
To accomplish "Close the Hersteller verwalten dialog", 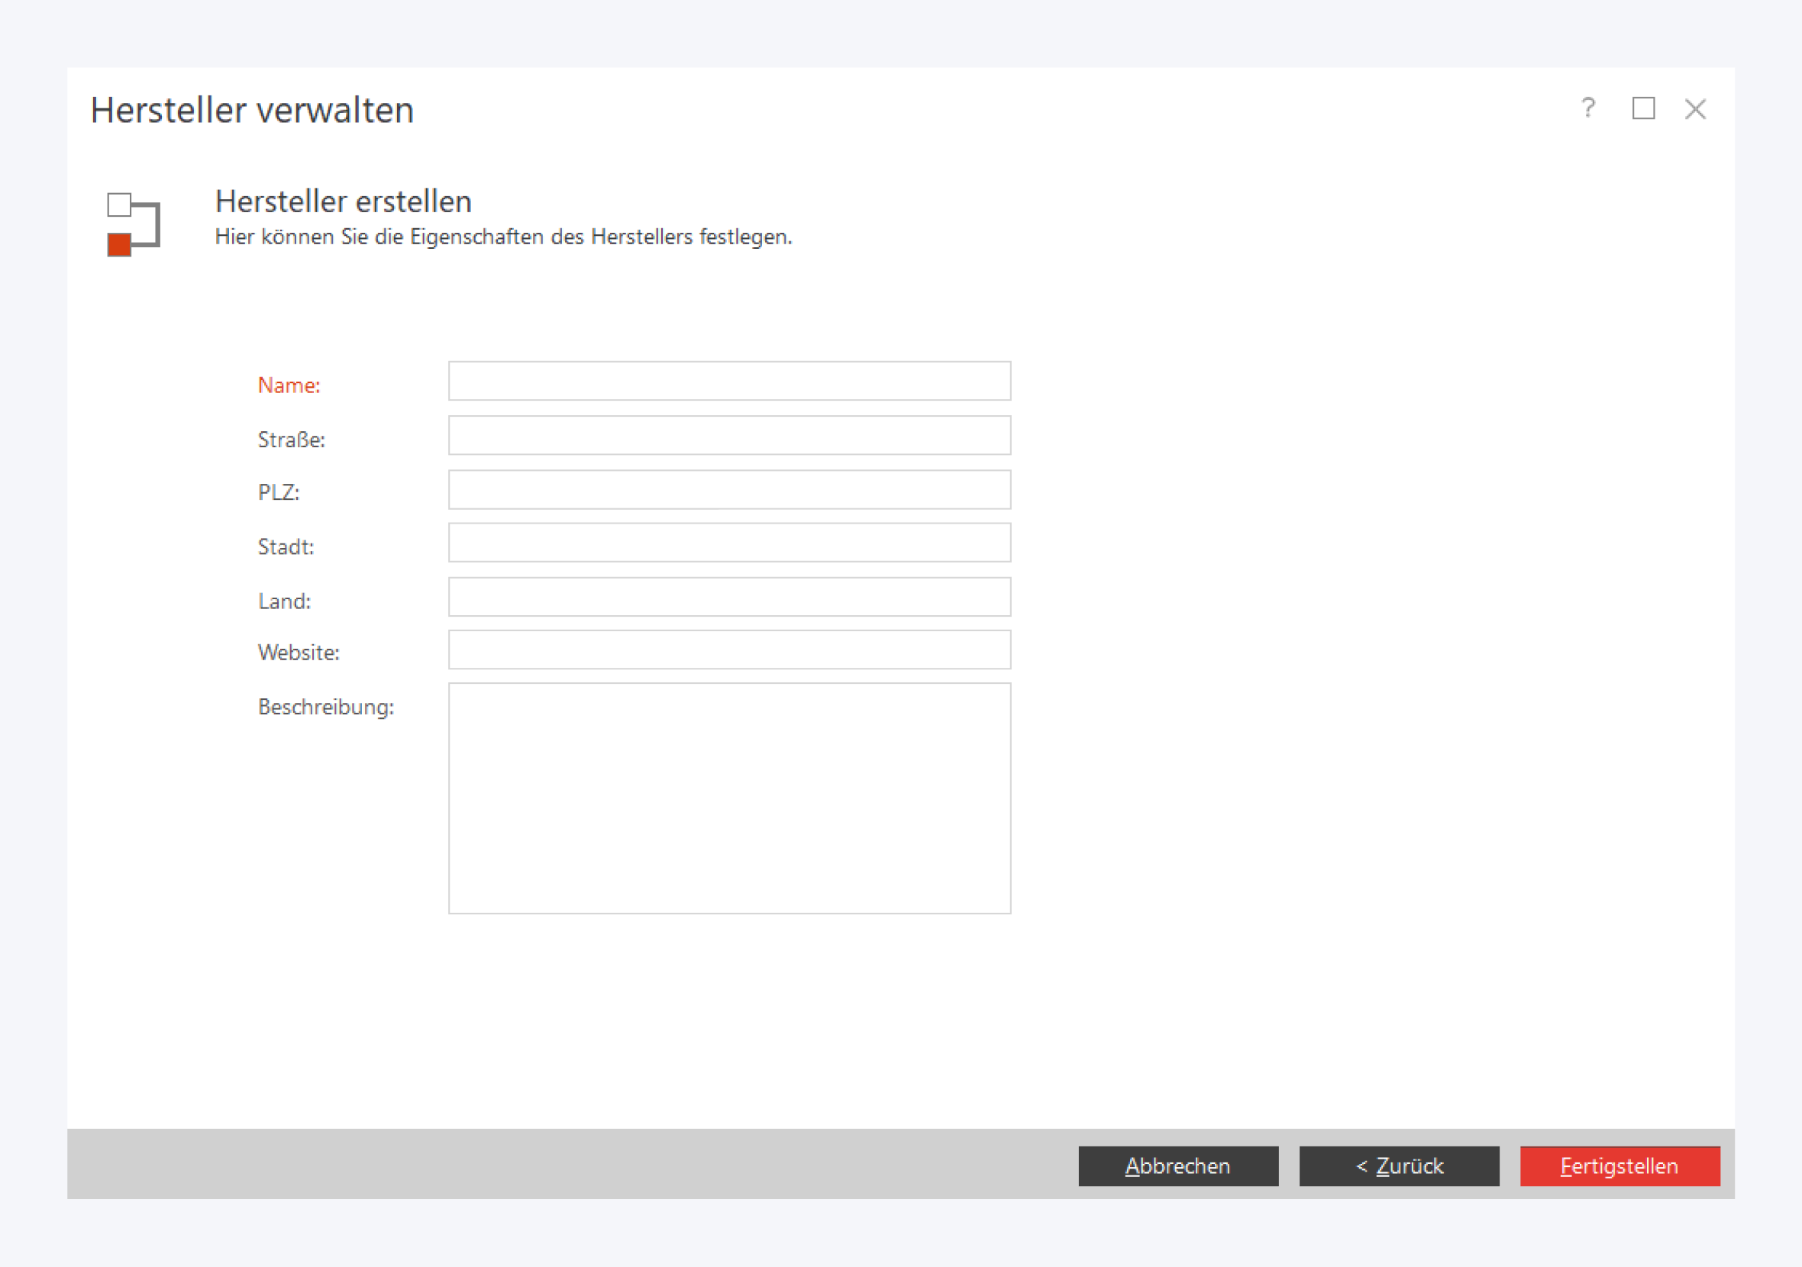I will click(x=1695, y=109).
